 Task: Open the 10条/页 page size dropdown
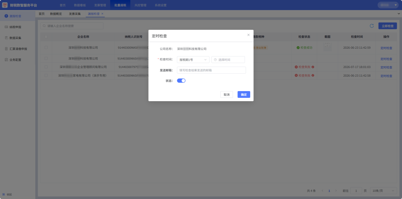point(383,191)
